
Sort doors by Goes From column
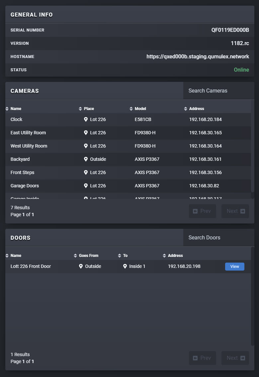[88, 256]
